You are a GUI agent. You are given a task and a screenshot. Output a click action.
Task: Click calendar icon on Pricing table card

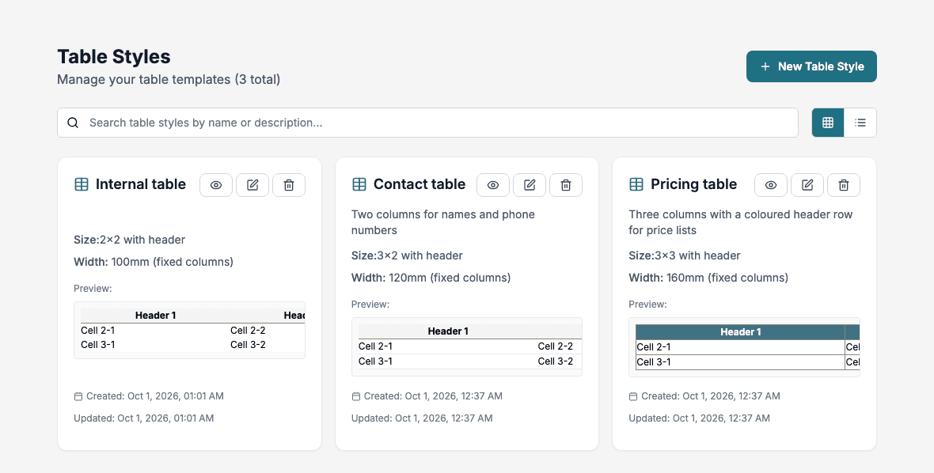(x=633, y=396)
